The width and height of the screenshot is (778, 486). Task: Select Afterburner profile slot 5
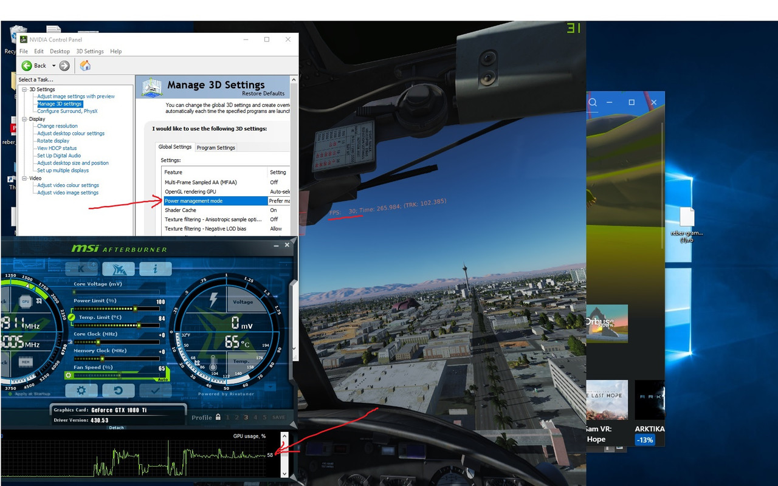(265, 417)
